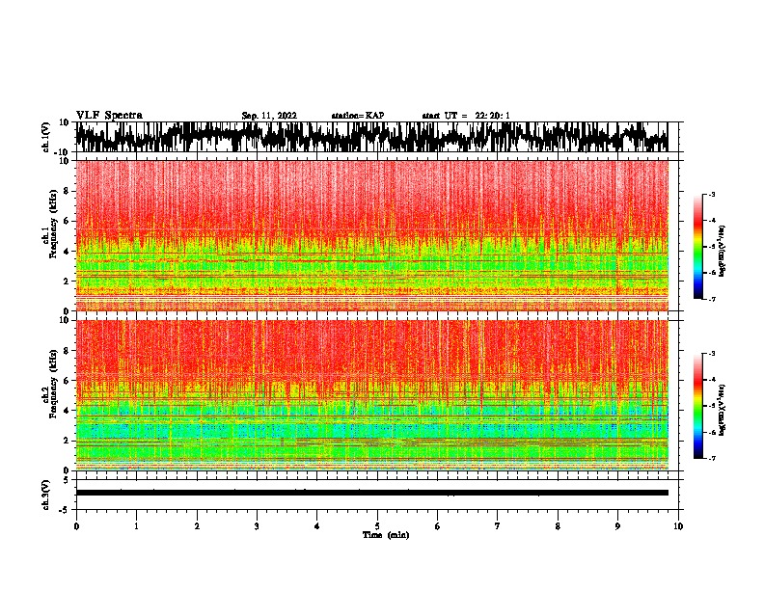764x590 pixels.
Task: Click the flat black ch.3 voltage trace
Action: coord(371,493)
